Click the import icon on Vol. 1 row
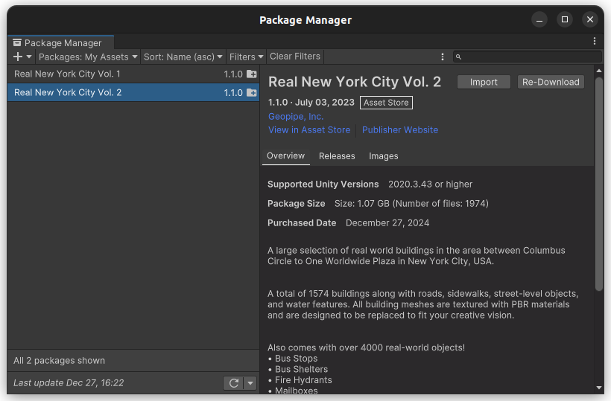Viewport: 611px width, 401px height. pos(252,74)
